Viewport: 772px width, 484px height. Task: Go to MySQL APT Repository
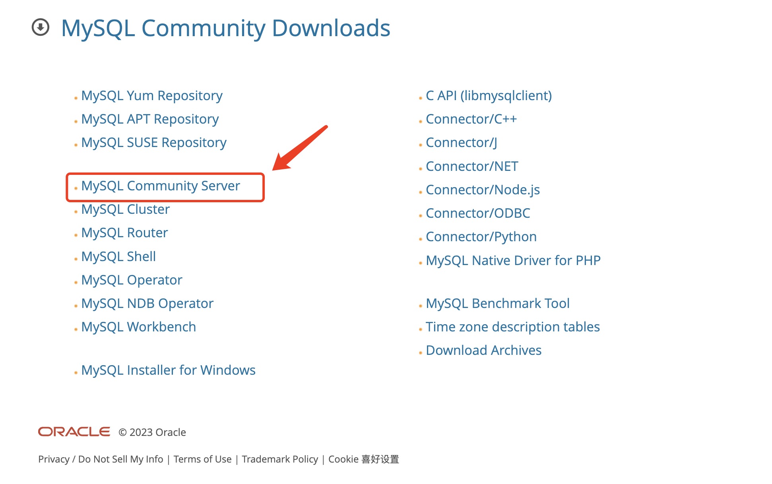point(150,119)
